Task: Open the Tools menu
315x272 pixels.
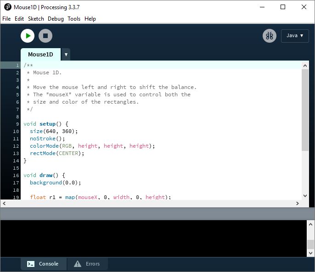Action: [74, 19]
